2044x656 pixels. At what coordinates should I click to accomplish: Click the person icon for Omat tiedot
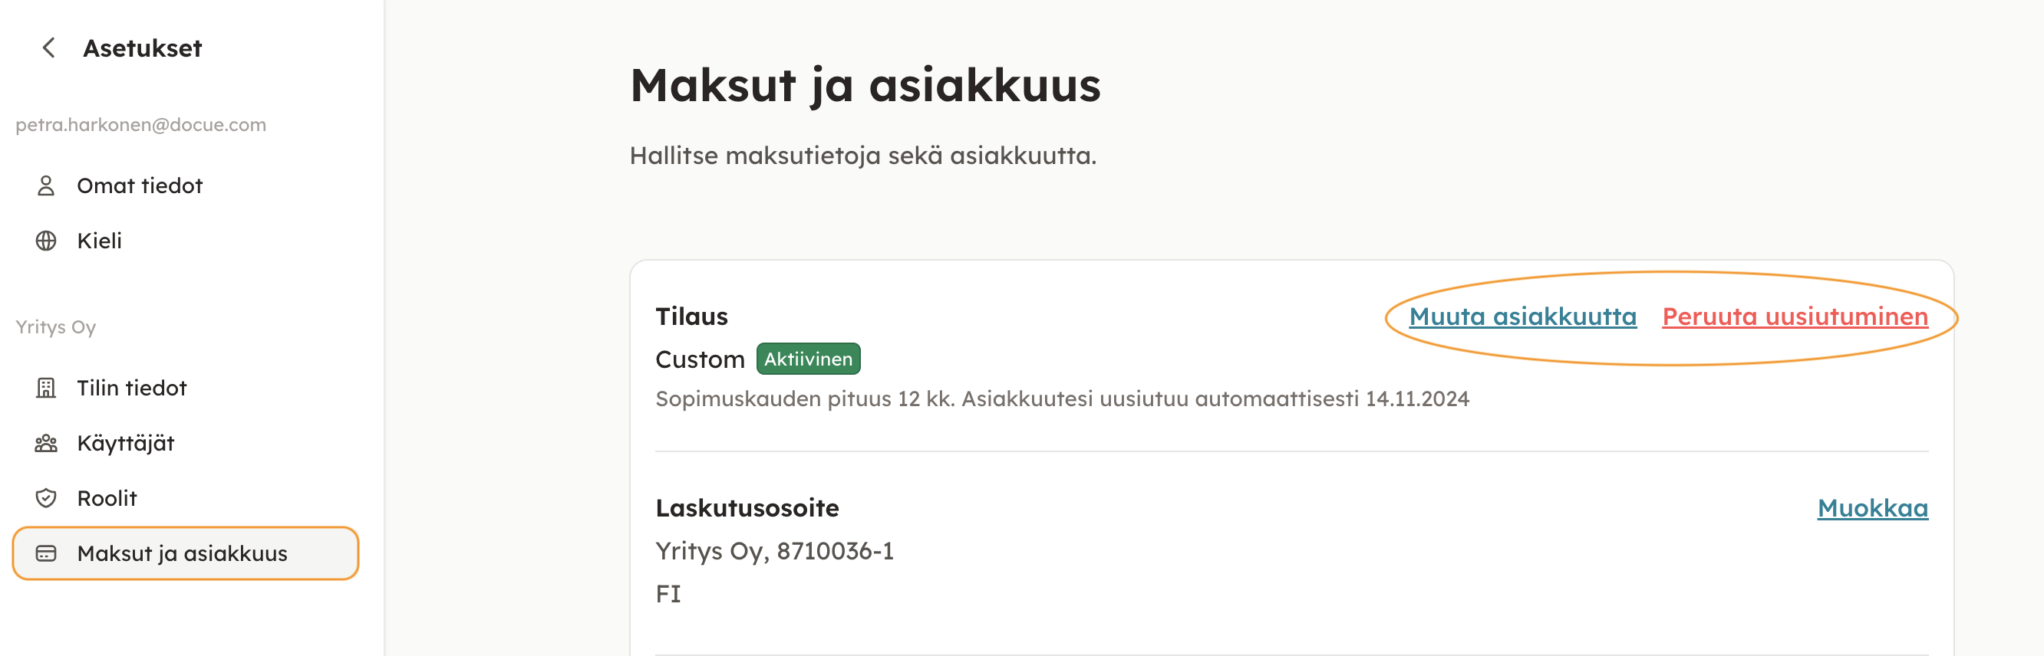pyautogui.click(x=46, y=186)
